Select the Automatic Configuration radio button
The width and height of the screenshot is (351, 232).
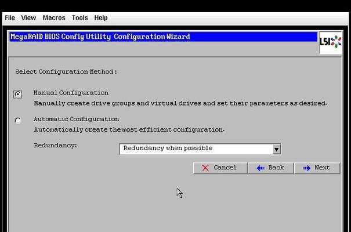coord(17,121)
